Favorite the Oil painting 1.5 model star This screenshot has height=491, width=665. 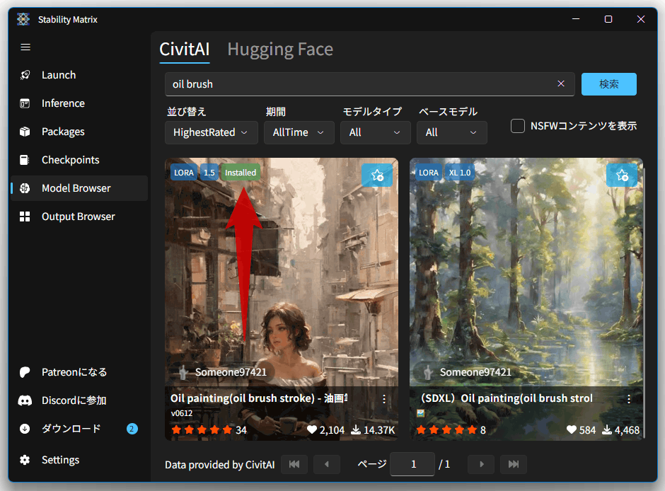point(377,175)
